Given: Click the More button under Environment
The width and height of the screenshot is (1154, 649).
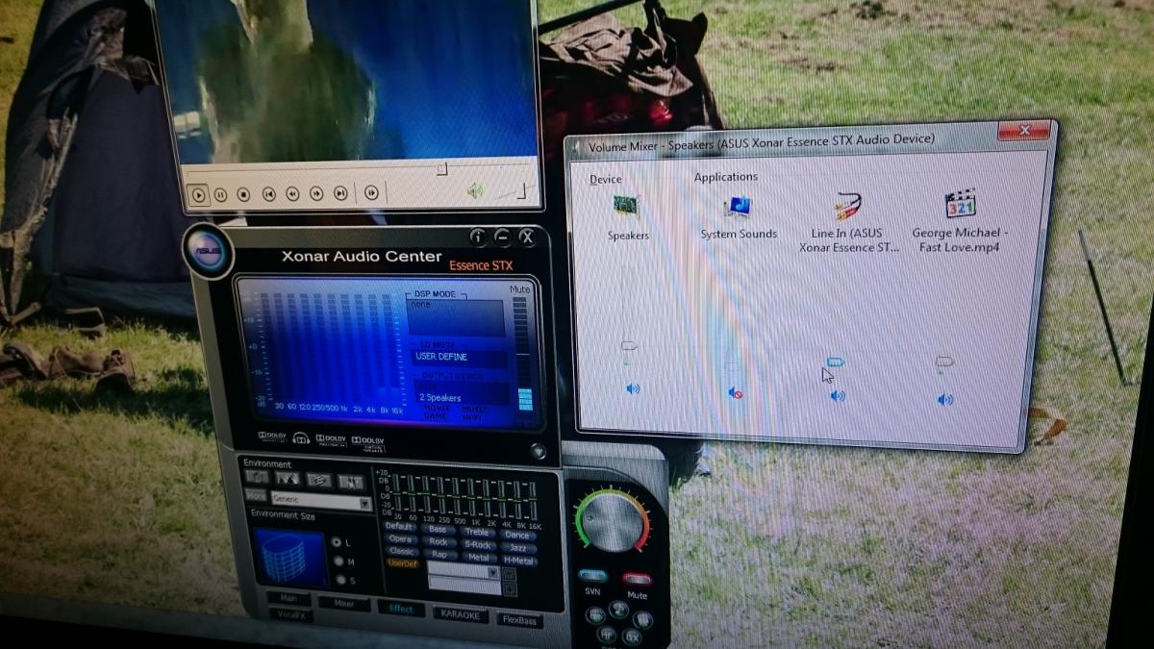Looking at the screenshot, I should (x=256, y=495).
